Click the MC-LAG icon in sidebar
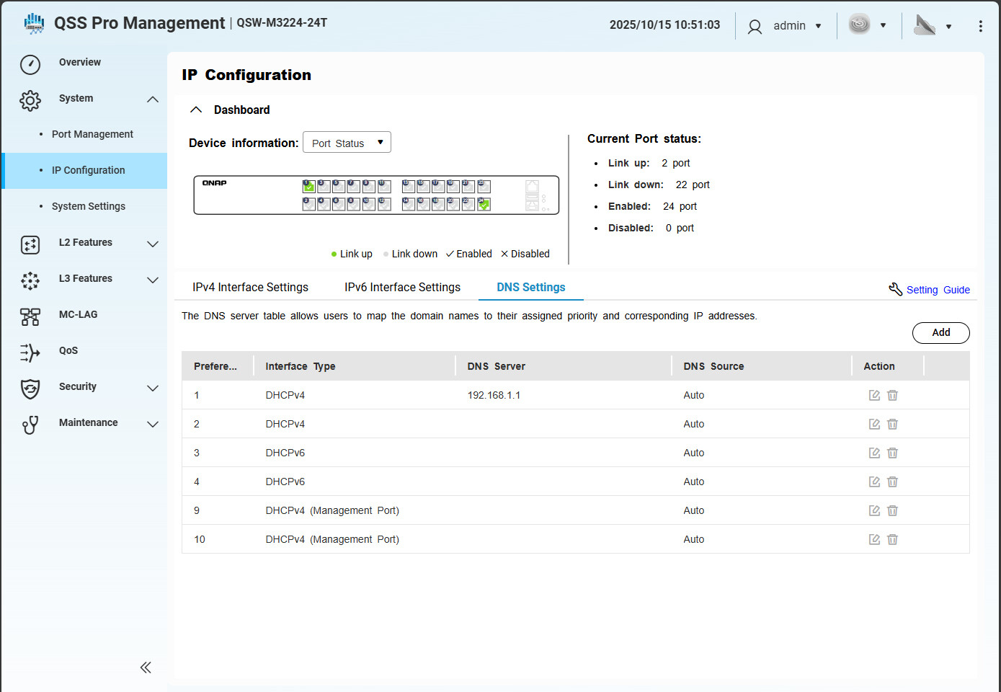This screenshot has height=692, width=1001. tap(30, 316)
